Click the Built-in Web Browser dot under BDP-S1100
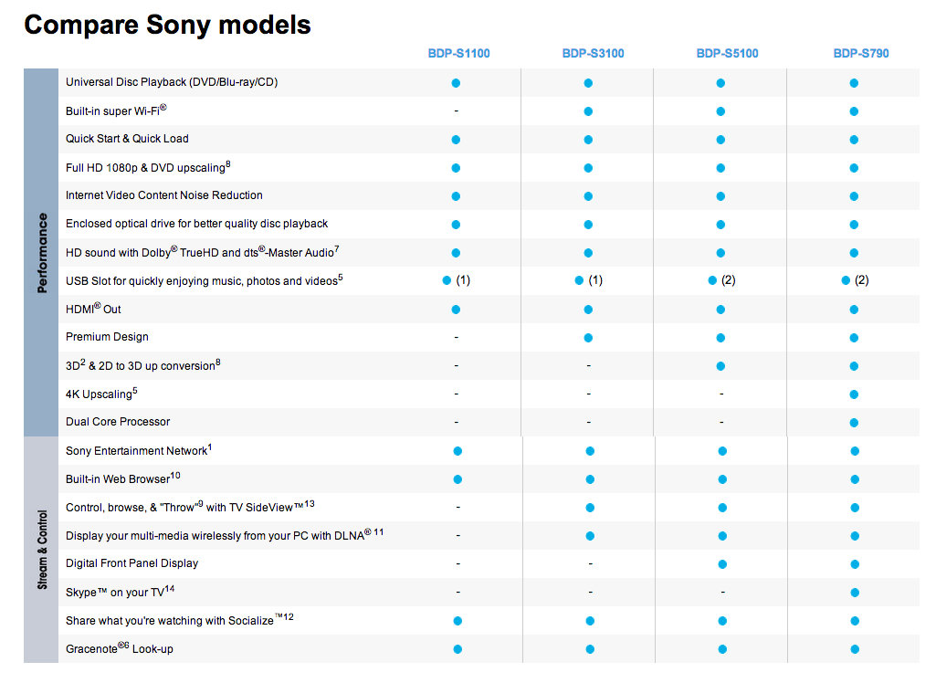936x683 pixels. [x=457, y=479]
